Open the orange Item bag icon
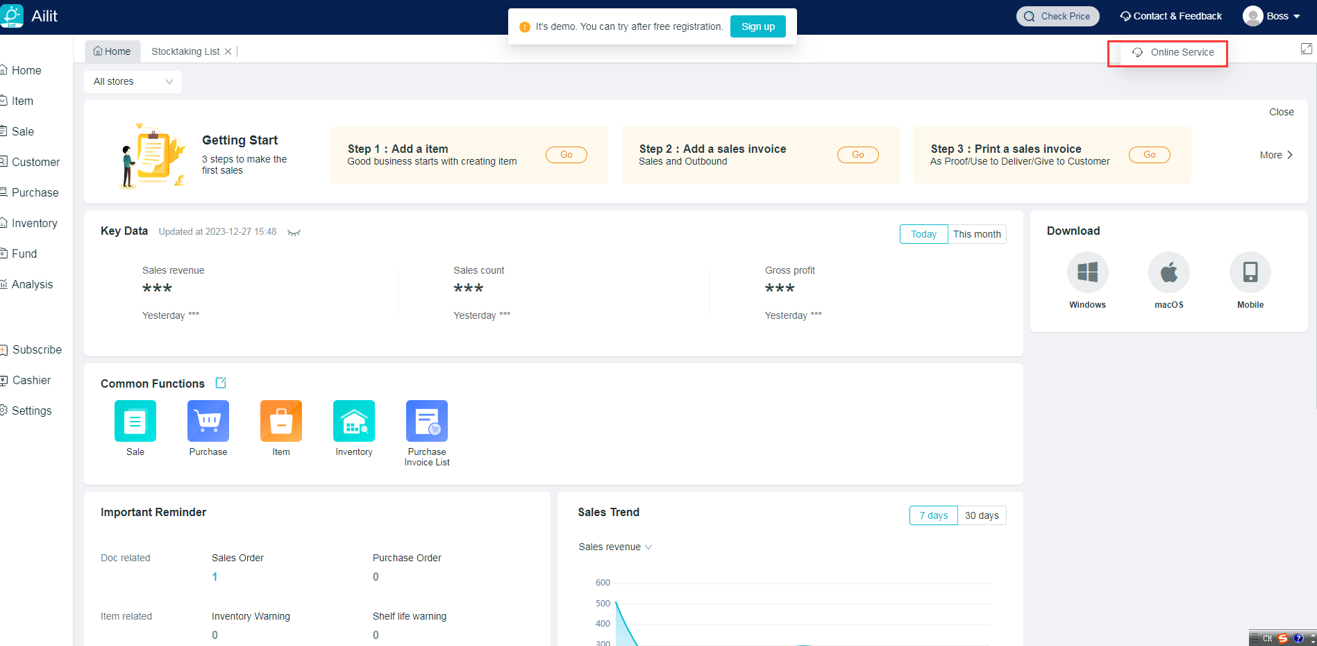This screenshot has width=1317, height=646. 281,421
